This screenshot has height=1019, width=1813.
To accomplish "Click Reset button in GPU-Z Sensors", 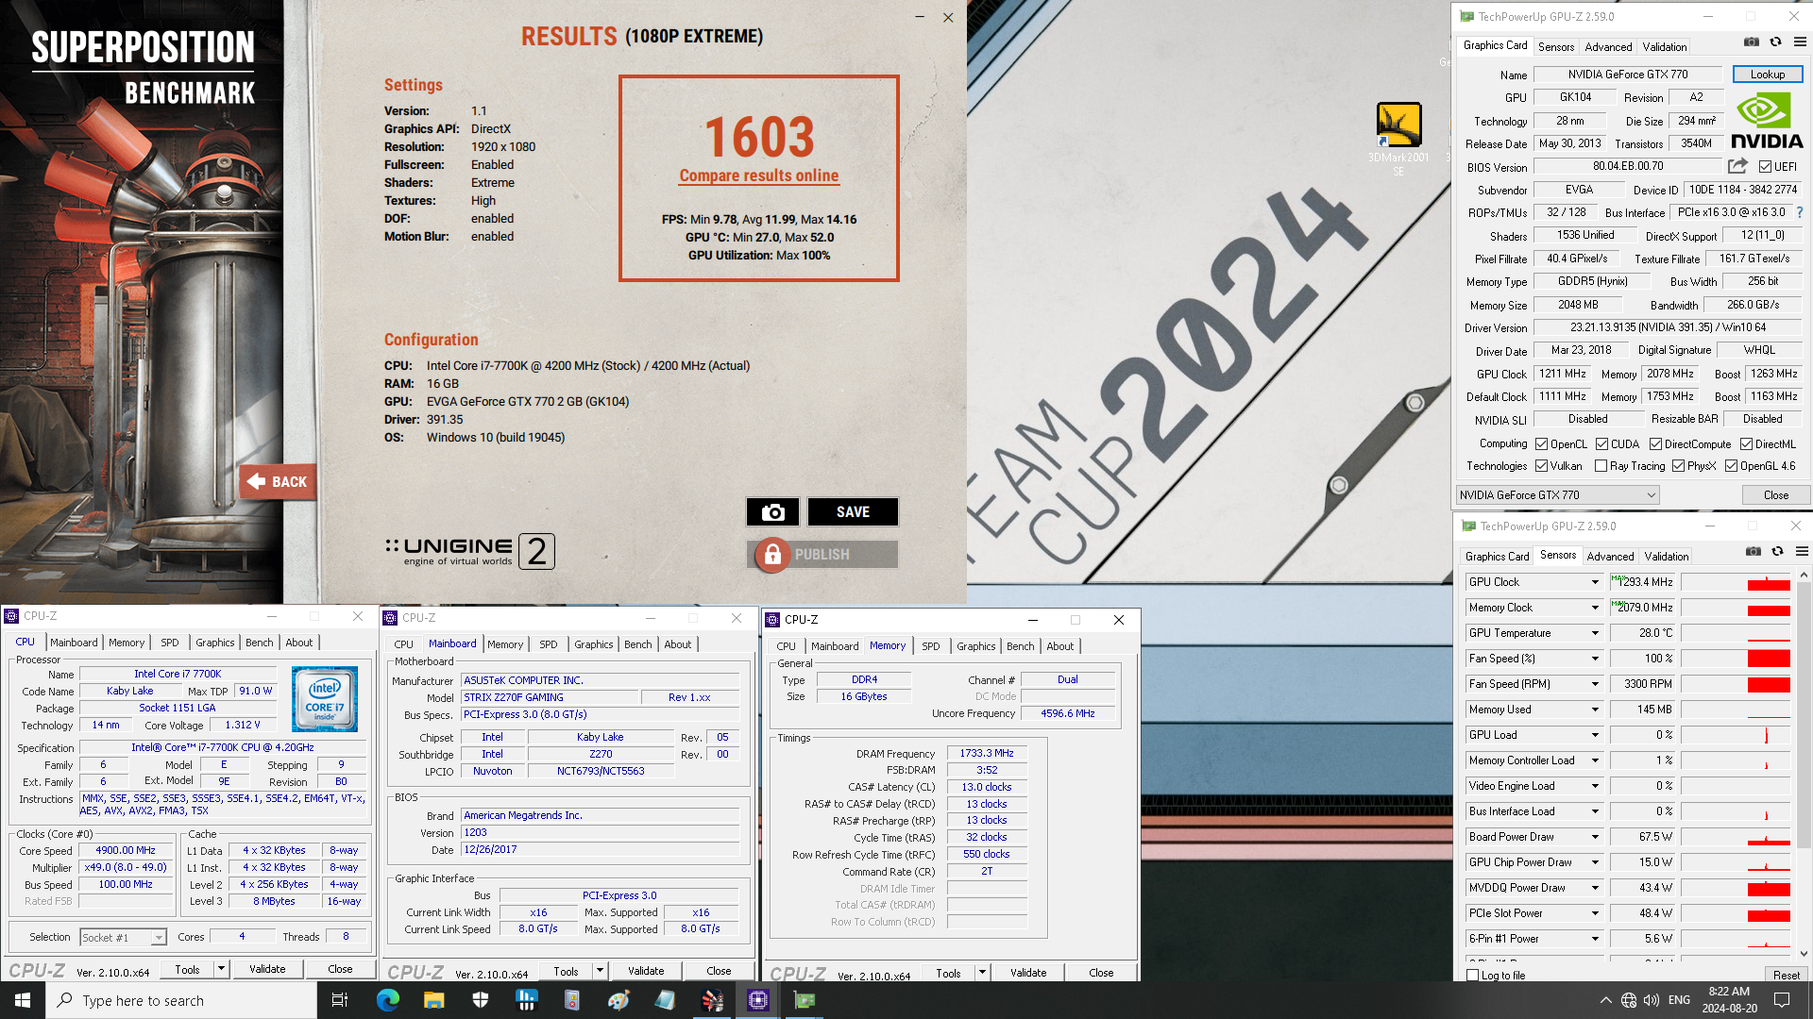I will (1786, 976).
